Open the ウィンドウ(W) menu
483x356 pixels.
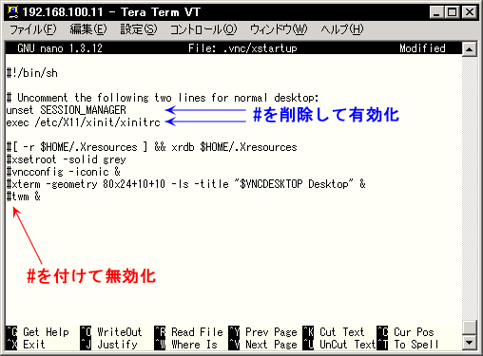[279, 29]
